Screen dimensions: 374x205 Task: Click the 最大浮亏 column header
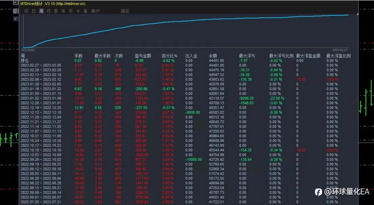pos(247,56)
